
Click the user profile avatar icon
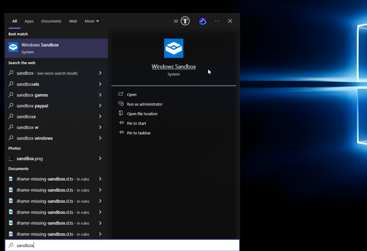[202, 21]
